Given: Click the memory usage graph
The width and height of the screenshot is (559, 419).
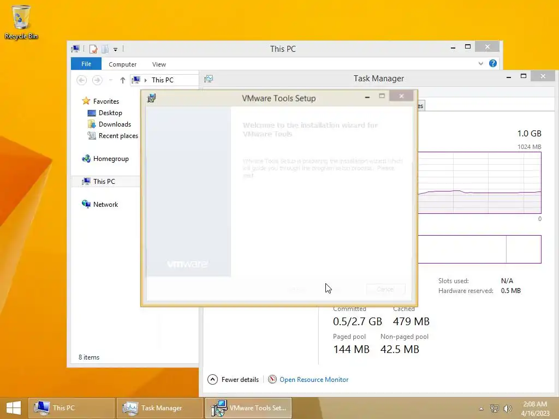Looking at the screenshot, I should (479, 183).
